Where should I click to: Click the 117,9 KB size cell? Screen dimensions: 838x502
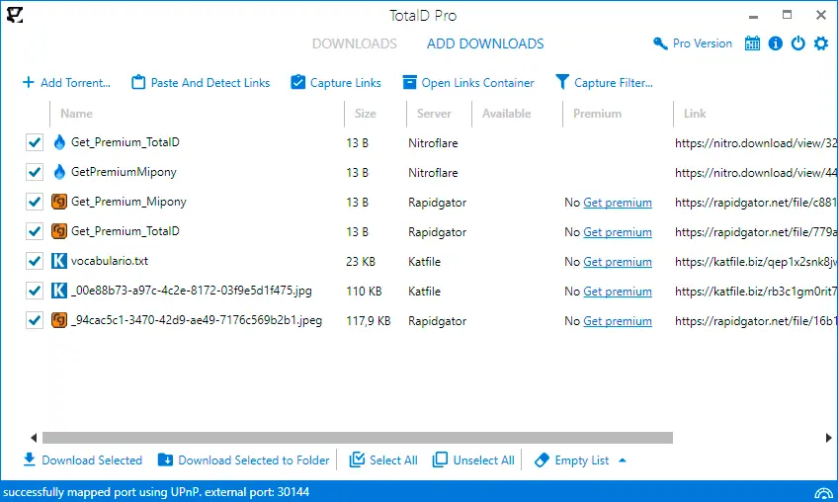[x=369, y=321]
